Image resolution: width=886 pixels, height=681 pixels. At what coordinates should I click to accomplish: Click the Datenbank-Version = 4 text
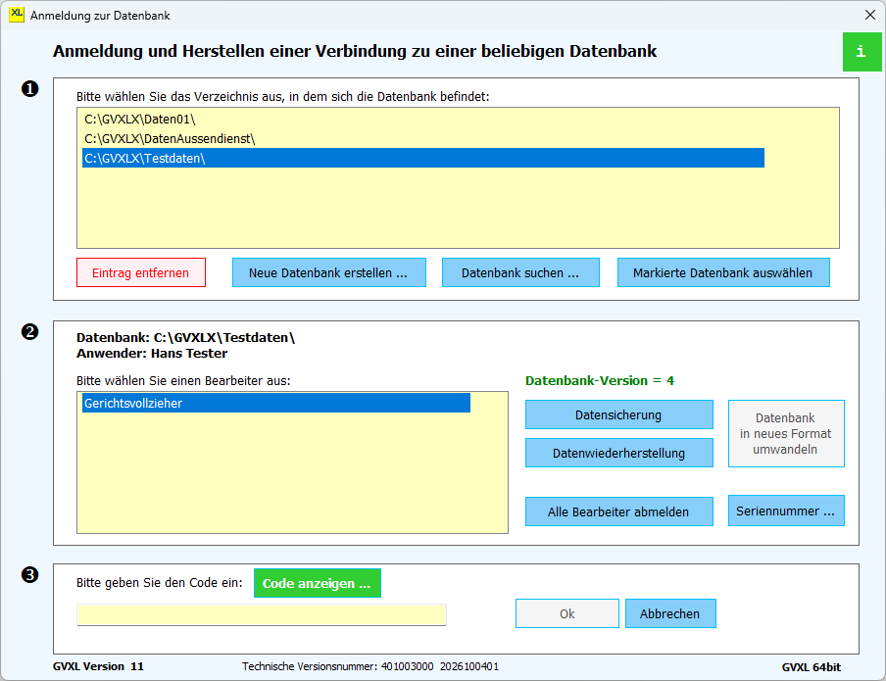[x=600, y=381]
